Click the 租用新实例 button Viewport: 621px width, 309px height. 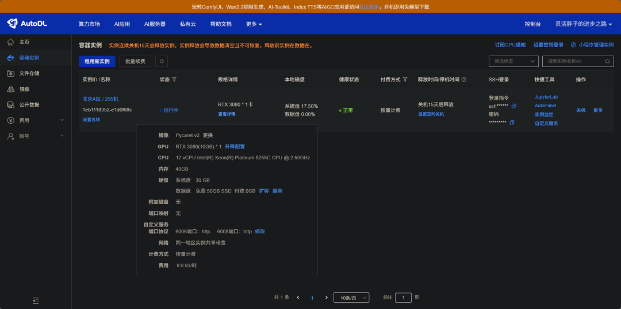click(97, 61)
